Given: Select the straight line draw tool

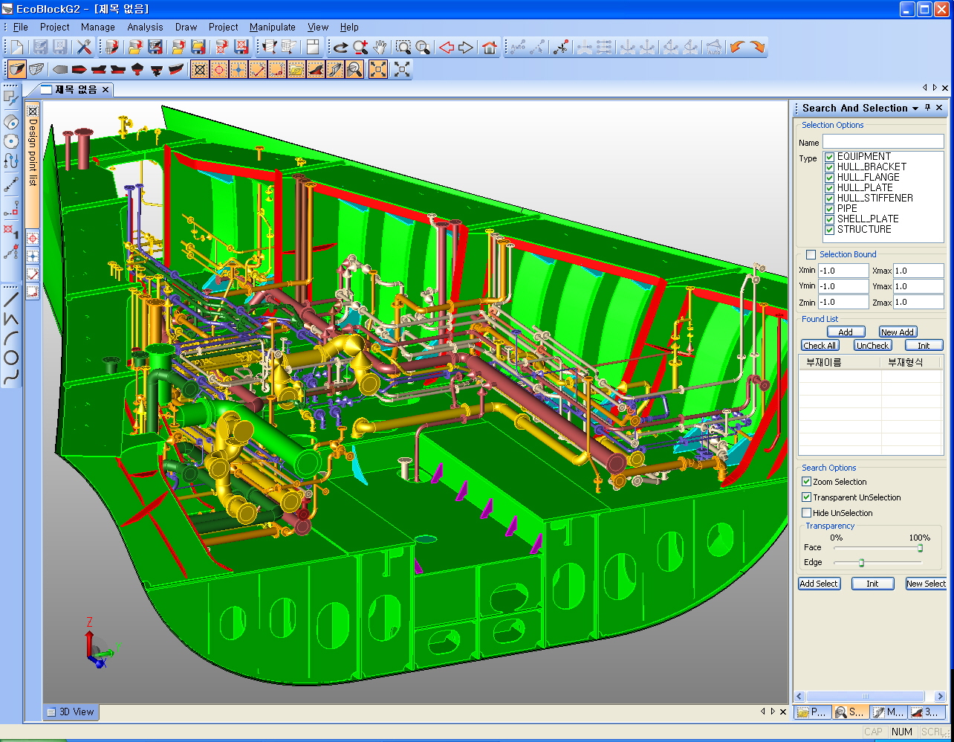Looking at the screenshot, I should (x=11, y=300).
